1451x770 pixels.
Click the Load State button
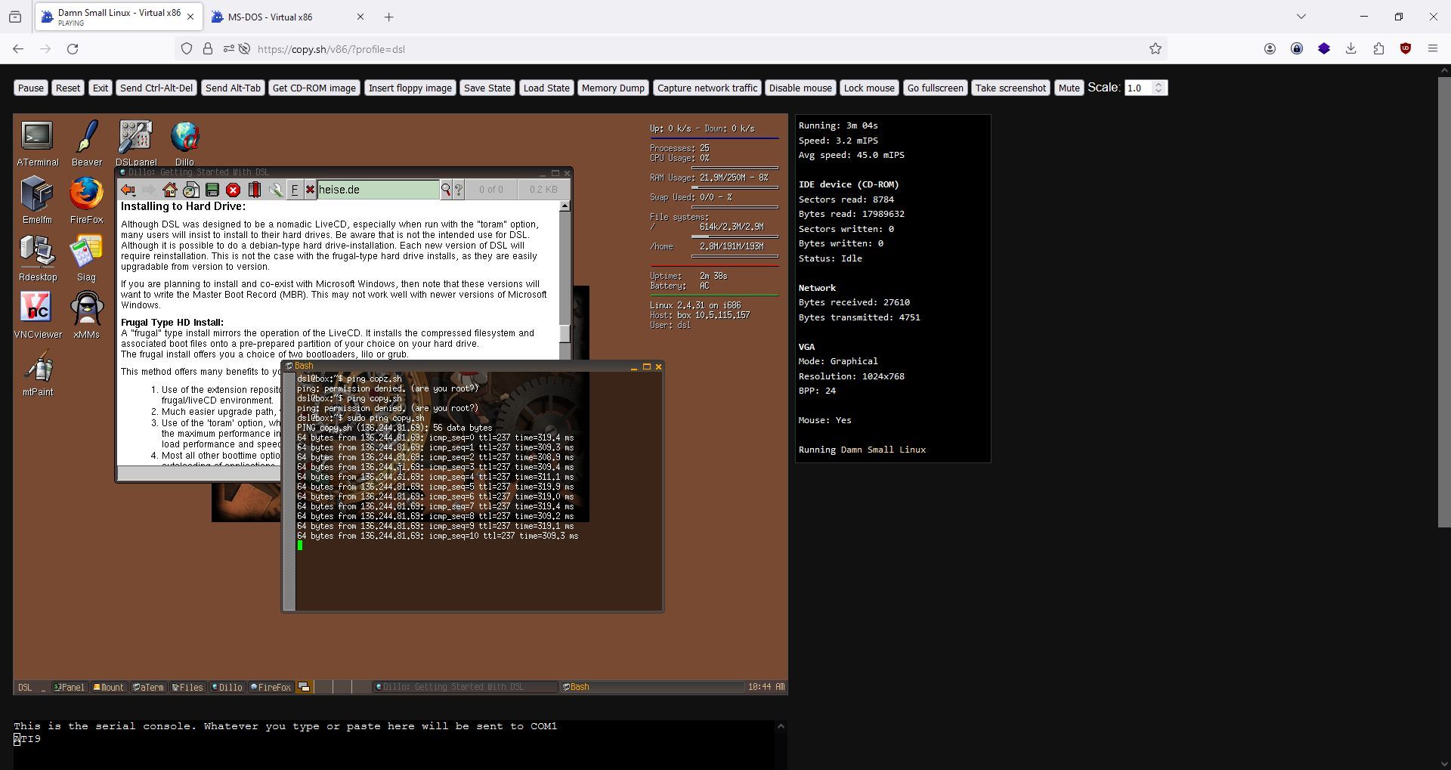coord(546,88)
